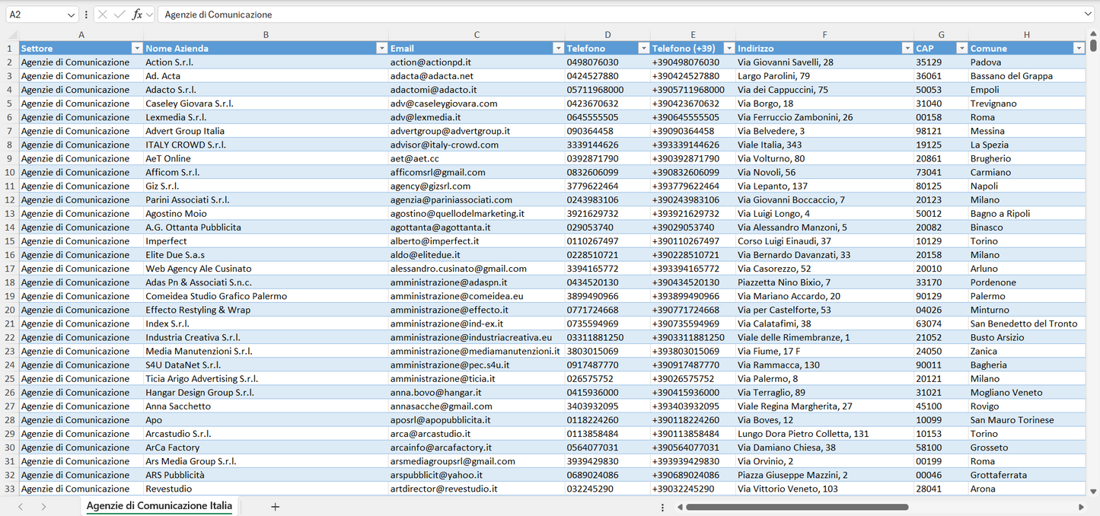Expand the Name Box dropdown arrow
Viewport: 1100px width, 516px height.
pos(71,14)
